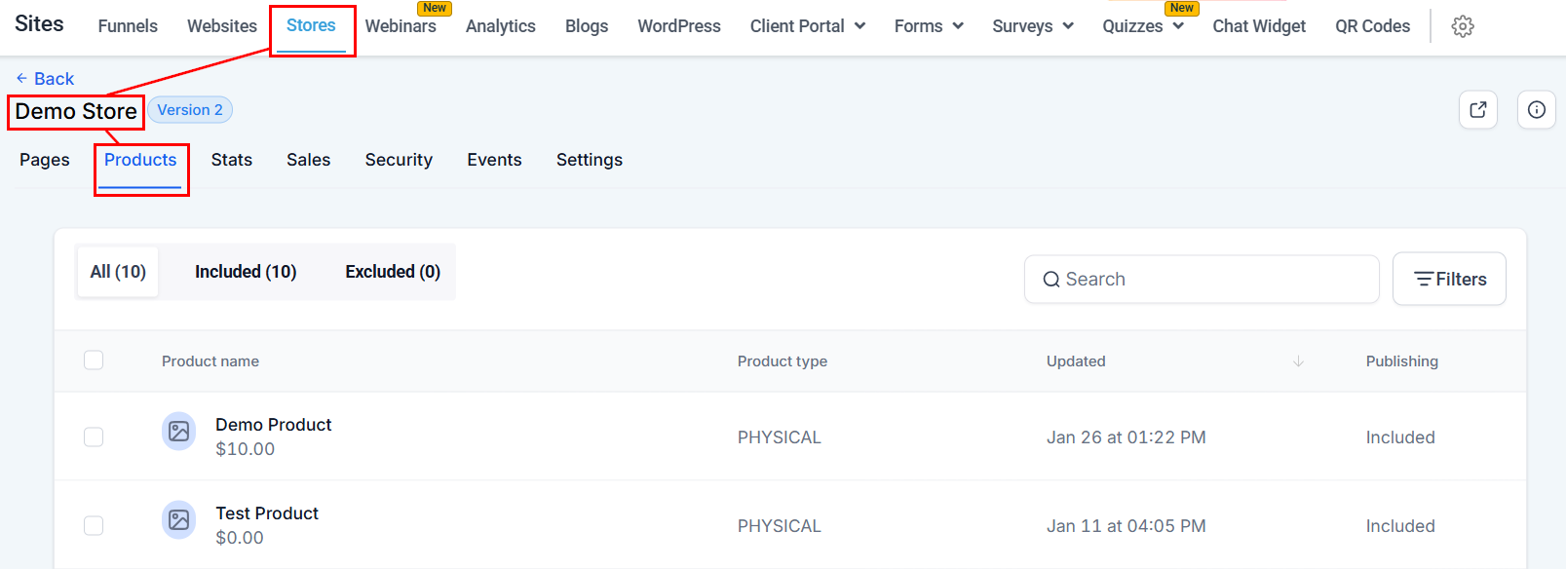The width and height of the screenshot is (1566, 569).
Task: Open the WordPress menu item
Action: [679, 26]
